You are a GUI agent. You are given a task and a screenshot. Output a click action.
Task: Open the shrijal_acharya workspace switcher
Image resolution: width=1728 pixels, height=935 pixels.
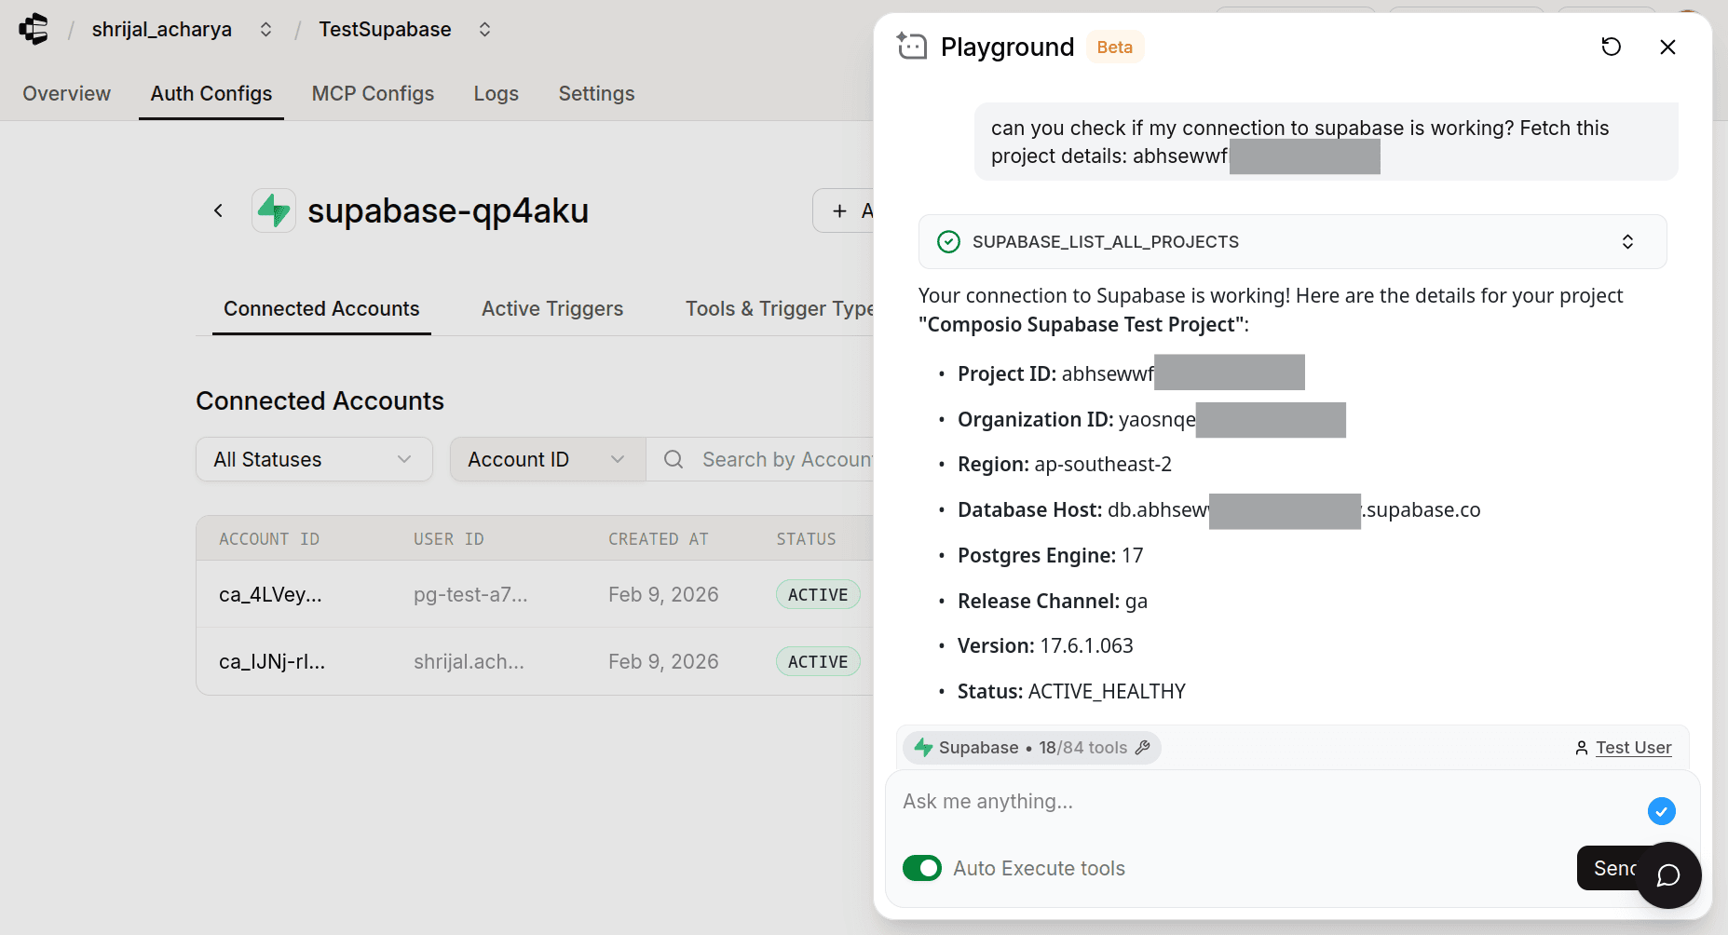265,30
